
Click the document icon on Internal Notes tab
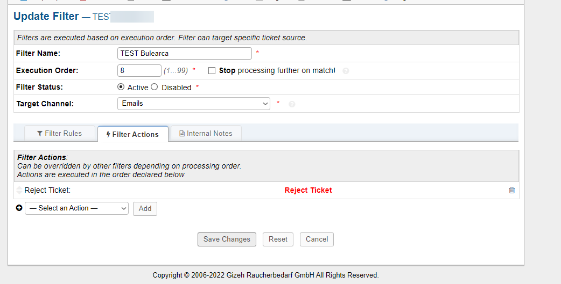pos(182,134)
